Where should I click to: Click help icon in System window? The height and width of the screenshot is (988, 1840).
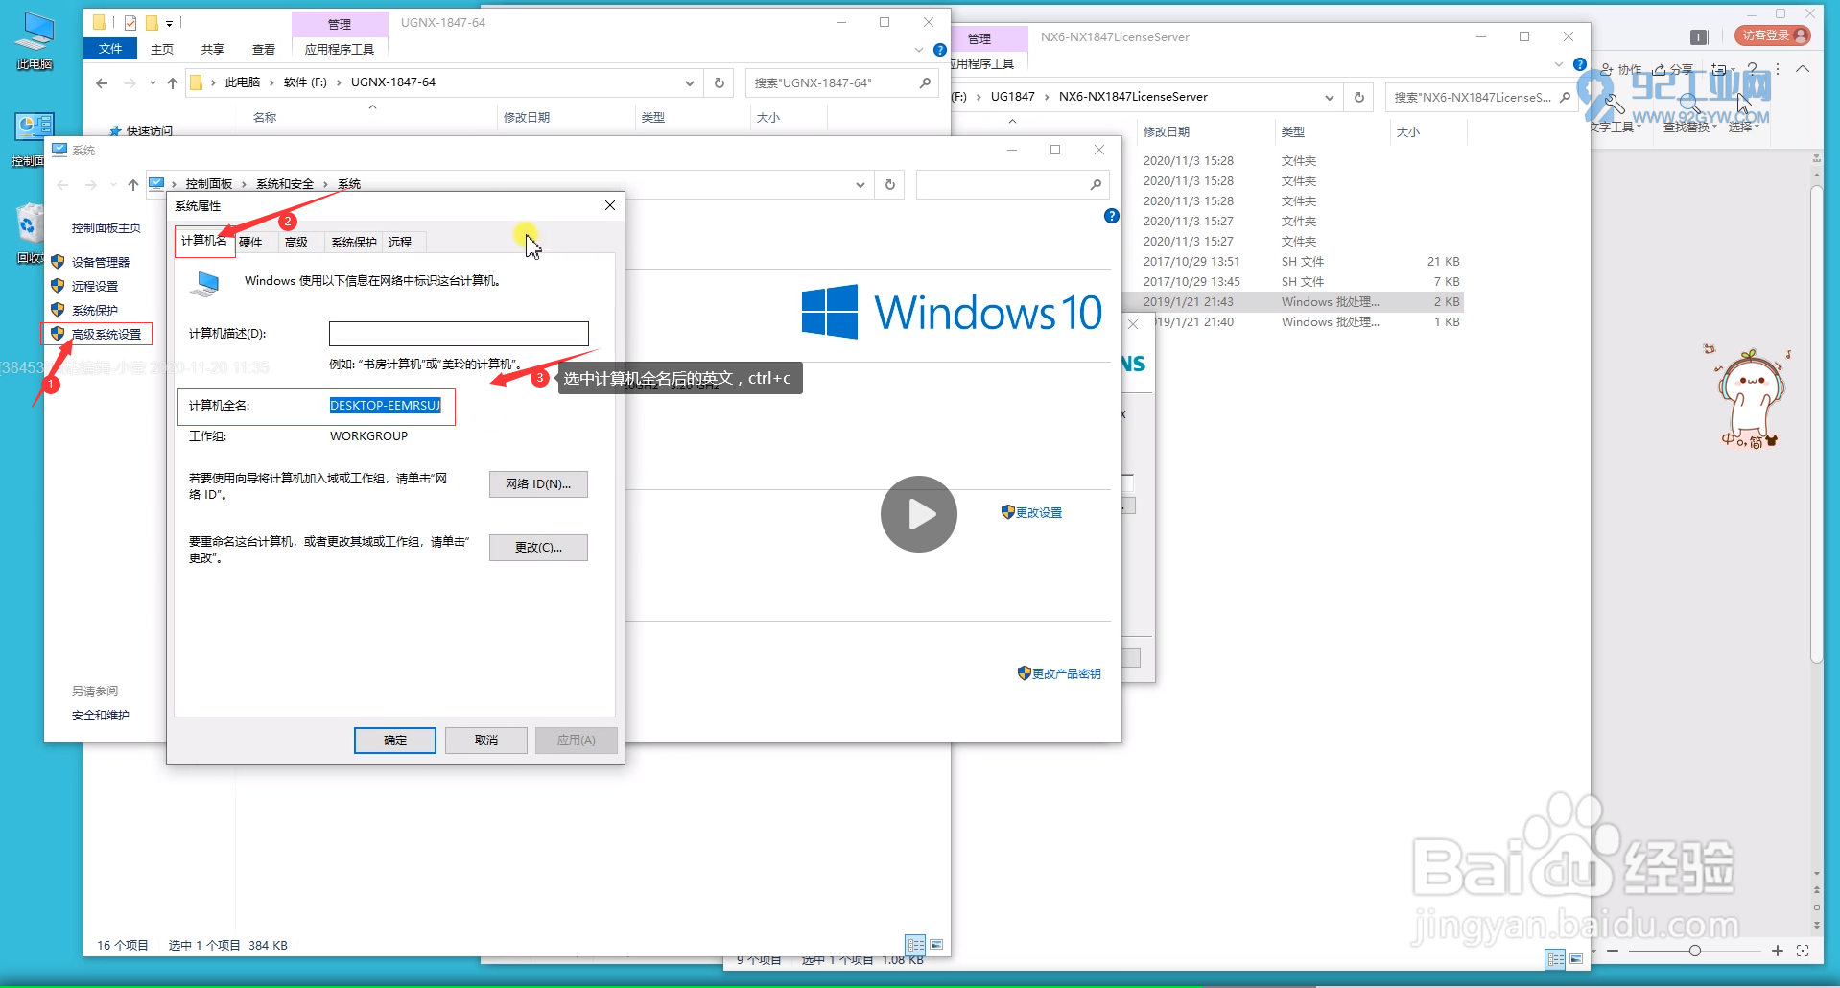[1112, 216]
